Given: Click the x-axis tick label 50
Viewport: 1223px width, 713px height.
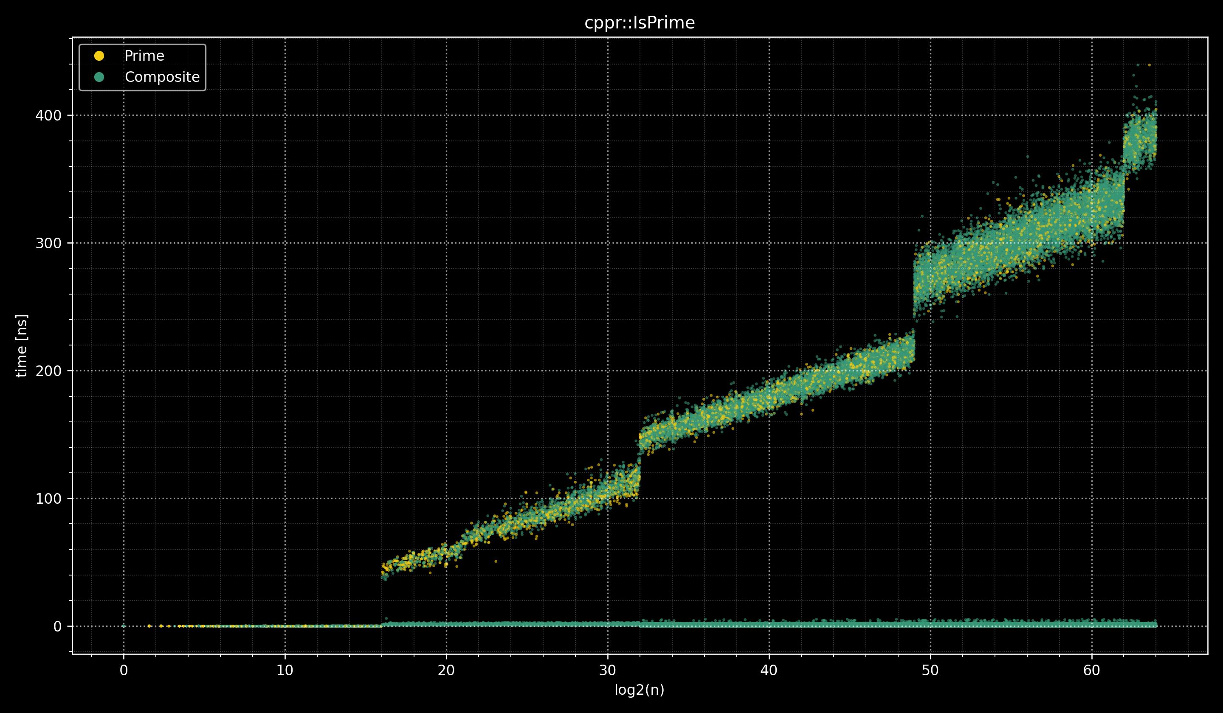Looking at the screenshot, I should 930,670.
